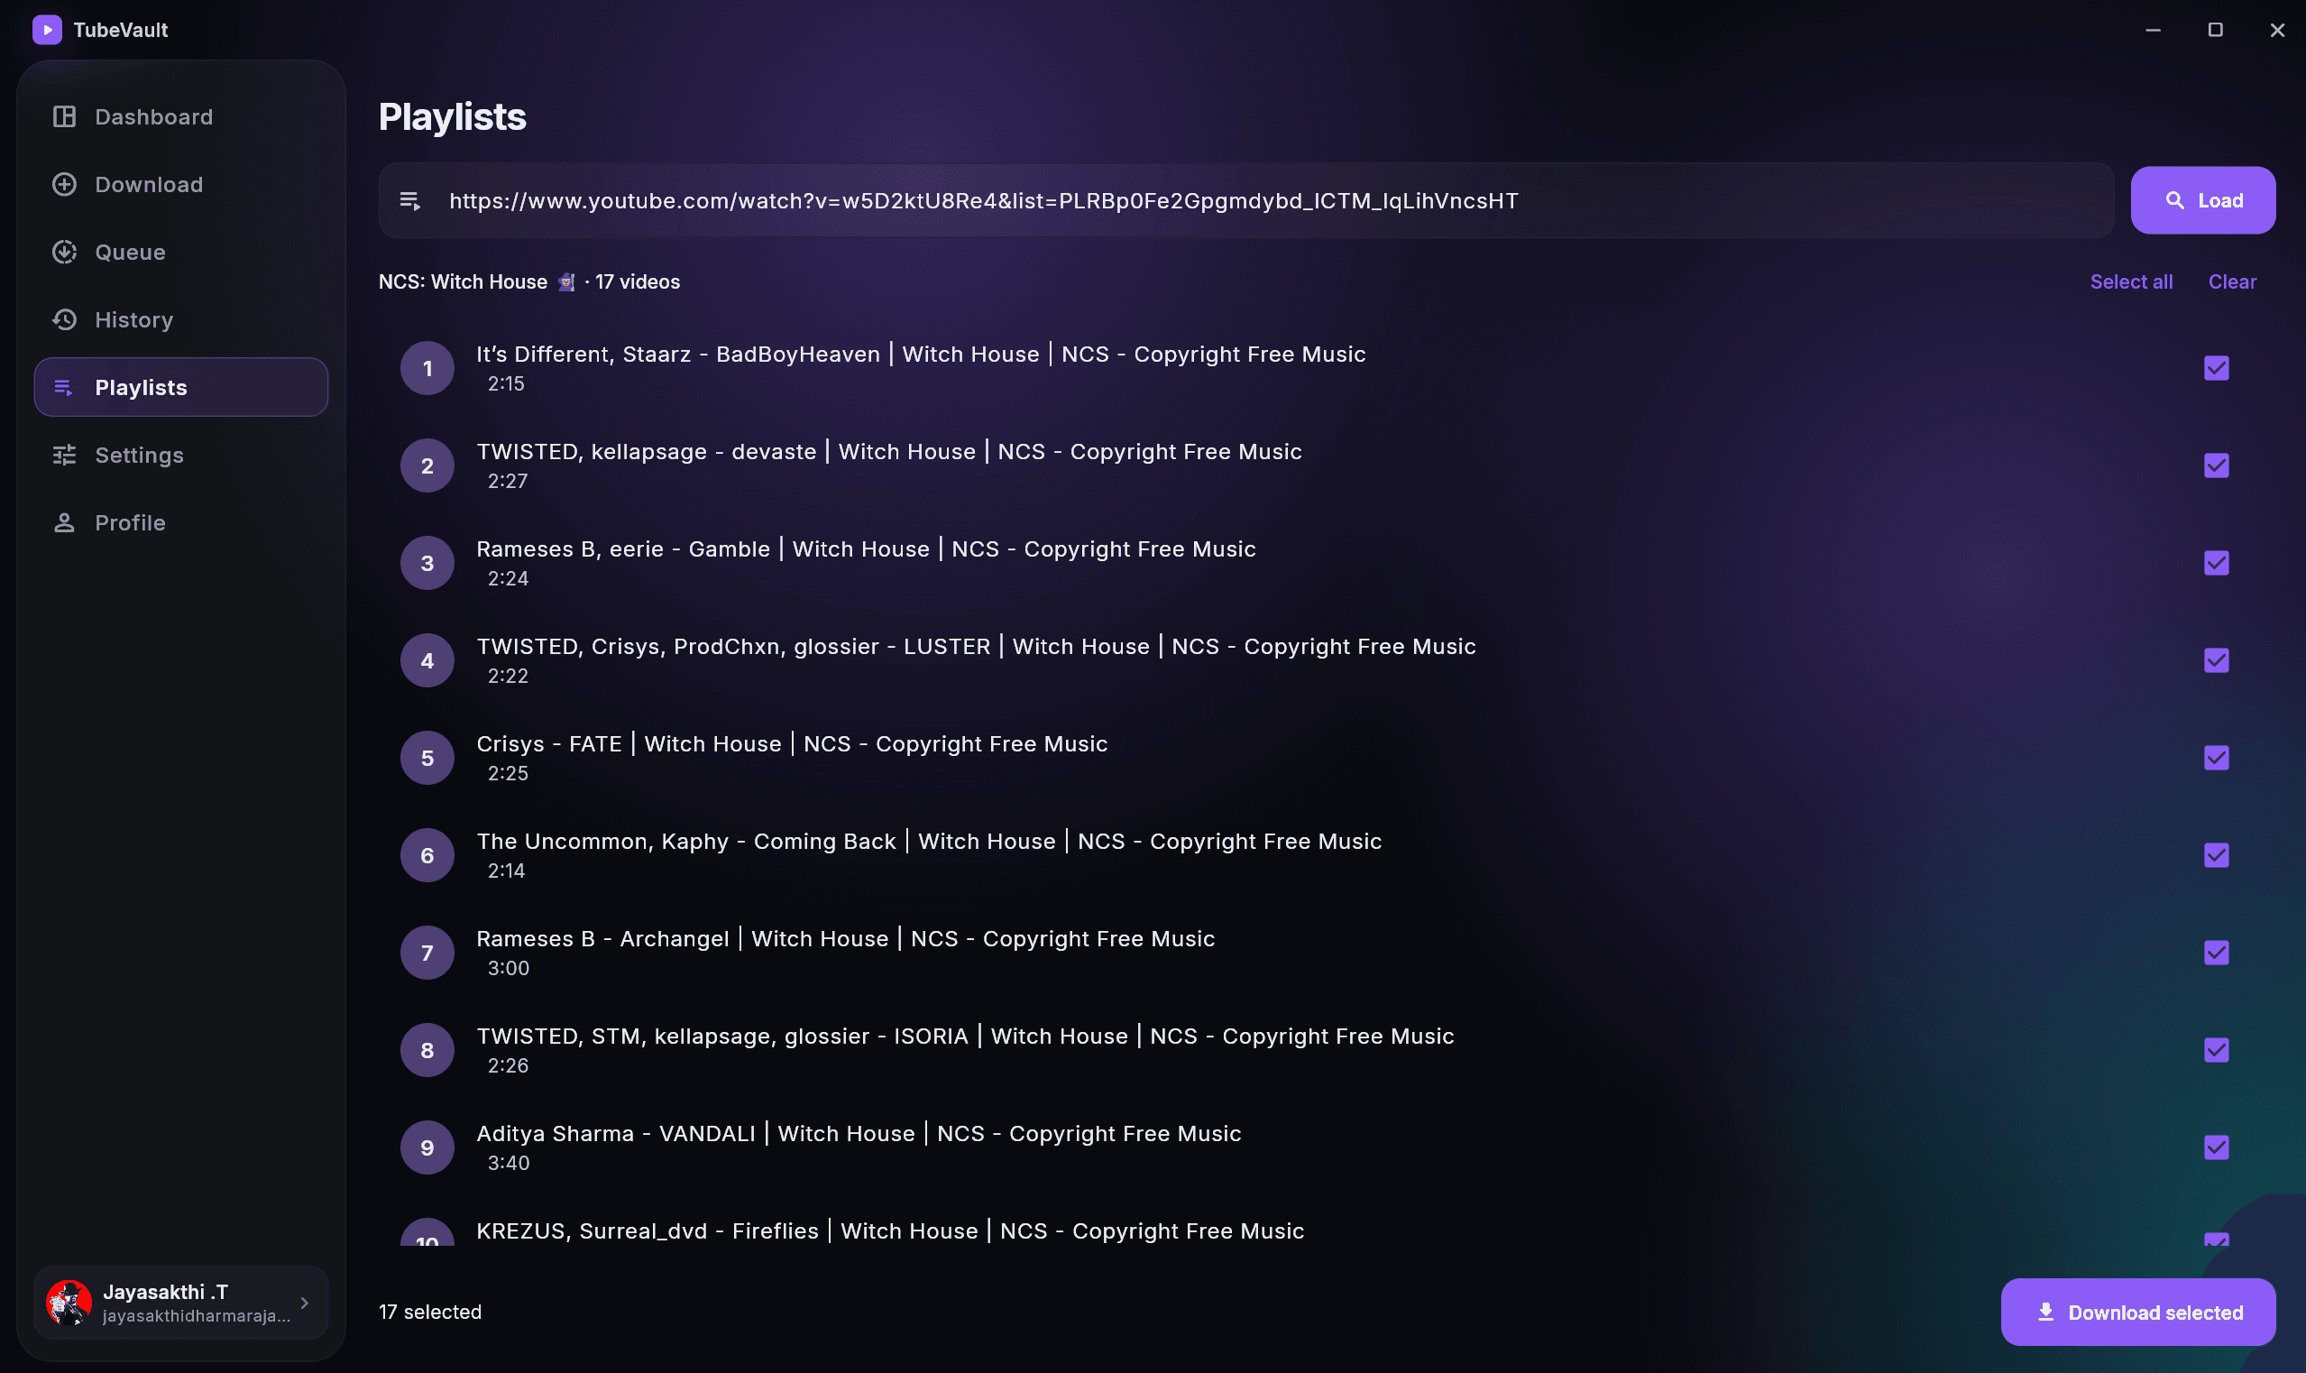The image size is (2306, 1373).
Task: Click the 3:00 duration text
Action: pos(508,969)
